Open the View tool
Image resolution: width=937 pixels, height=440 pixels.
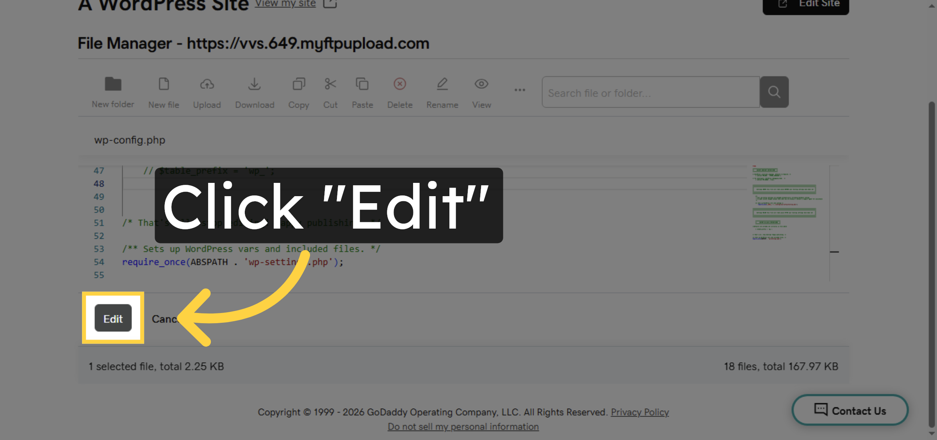(x=481, y=92)
